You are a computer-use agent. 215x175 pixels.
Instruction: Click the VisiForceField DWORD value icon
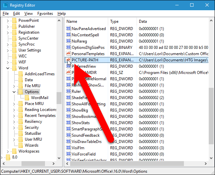(x=68, y=154)
